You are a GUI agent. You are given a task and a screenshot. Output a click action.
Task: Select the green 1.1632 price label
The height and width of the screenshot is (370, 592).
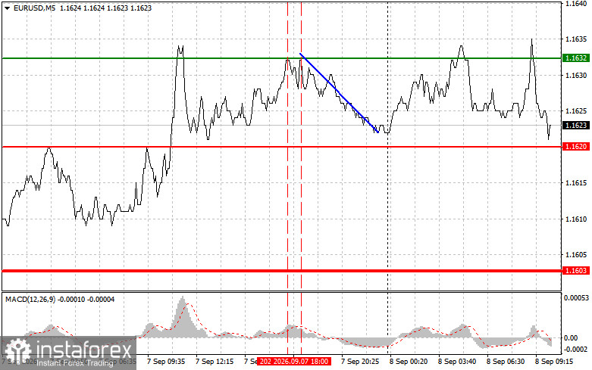[576, 58]
